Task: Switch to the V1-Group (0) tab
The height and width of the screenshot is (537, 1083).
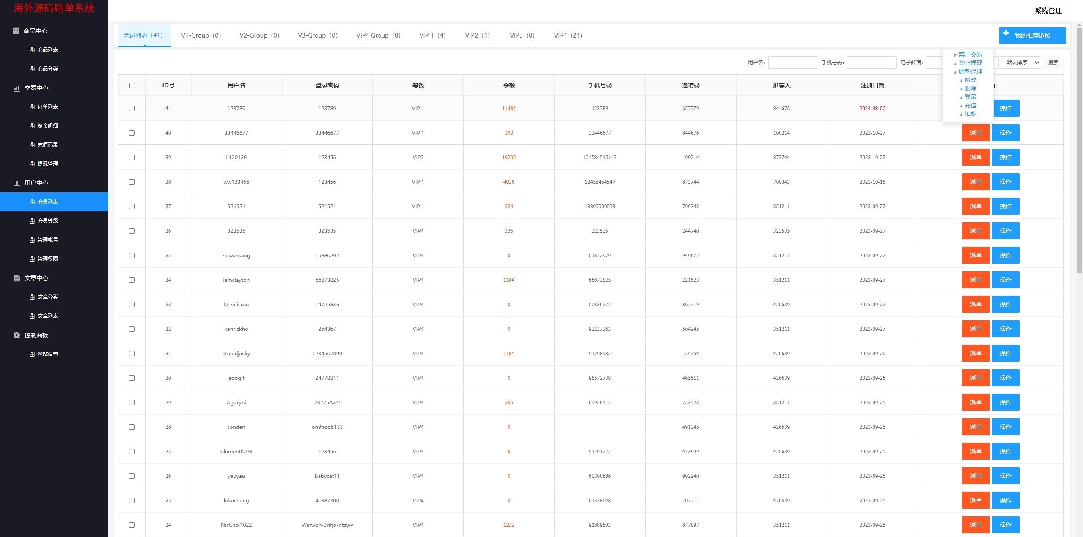Action: (201, 35)
